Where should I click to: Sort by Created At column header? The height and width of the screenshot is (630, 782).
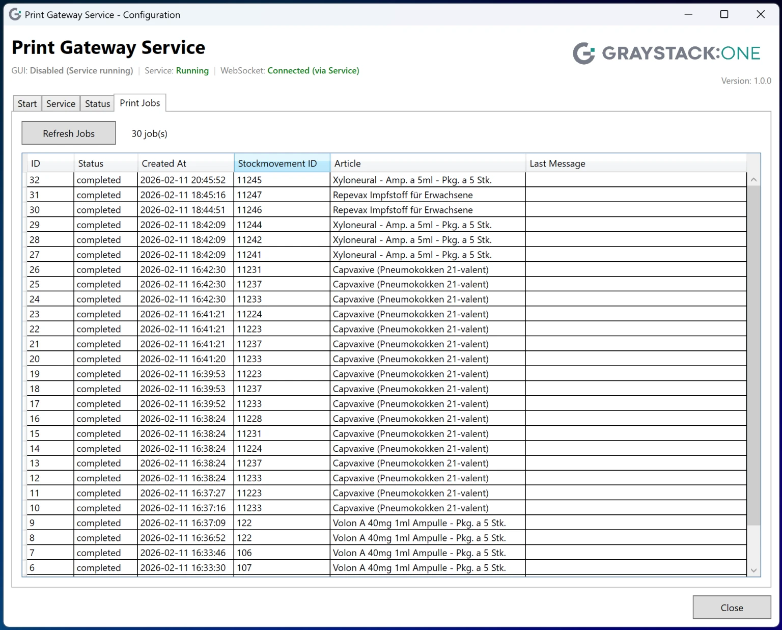click(185, 163)
